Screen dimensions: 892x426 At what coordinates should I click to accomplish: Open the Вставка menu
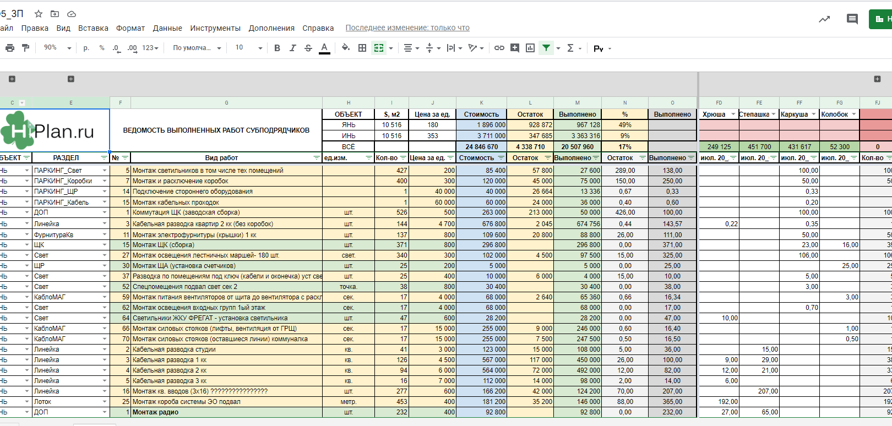pos(93,28)
